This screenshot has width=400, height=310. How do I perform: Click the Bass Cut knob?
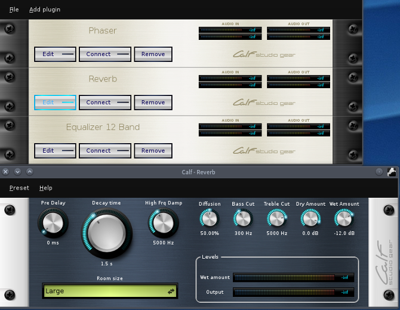(243, 219)
